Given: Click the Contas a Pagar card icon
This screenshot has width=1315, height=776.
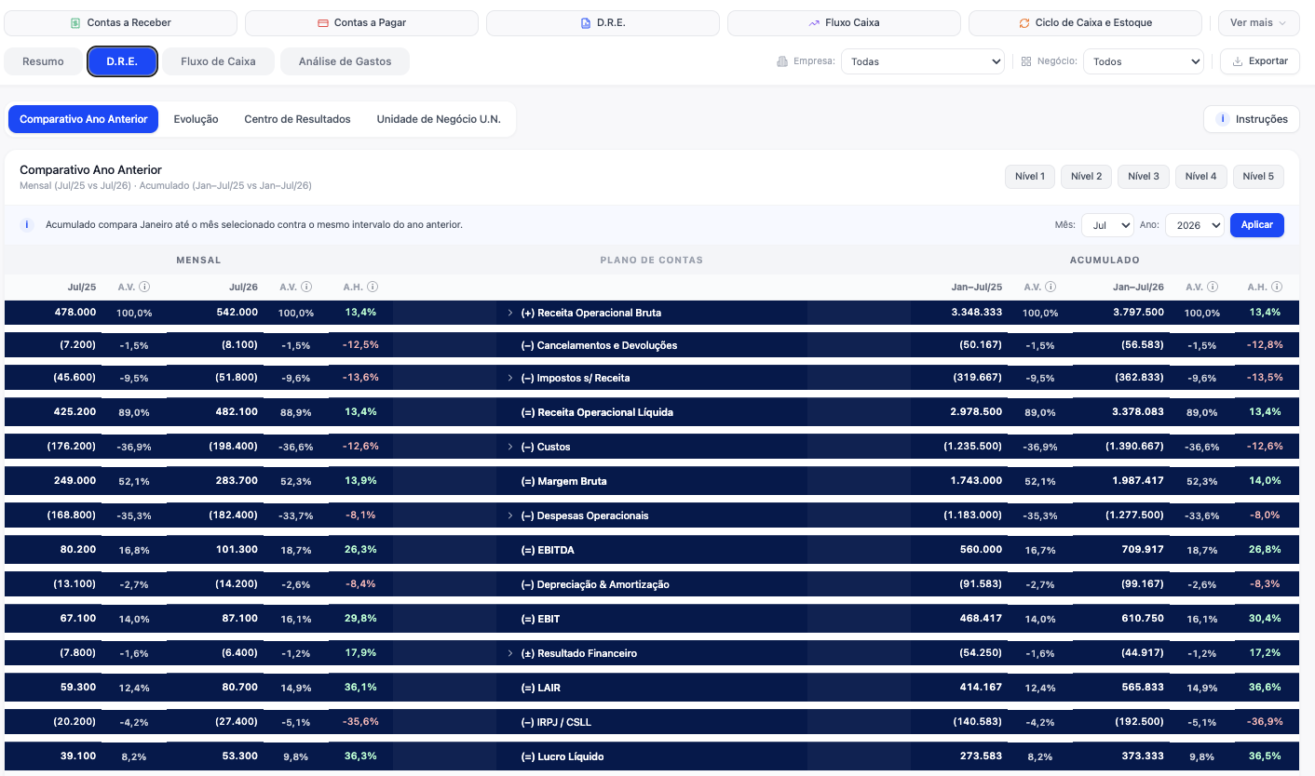Looking at the screenshot, I should pos(323,22).
